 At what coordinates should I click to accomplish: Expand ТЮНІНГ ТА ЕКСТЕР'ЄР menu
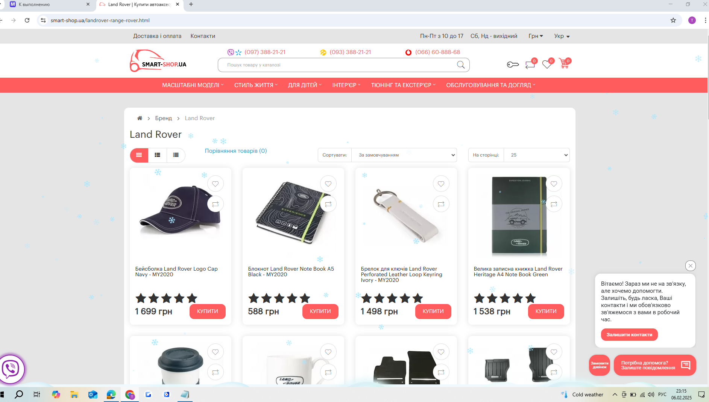pyautogui.click(x=404, y=85)
